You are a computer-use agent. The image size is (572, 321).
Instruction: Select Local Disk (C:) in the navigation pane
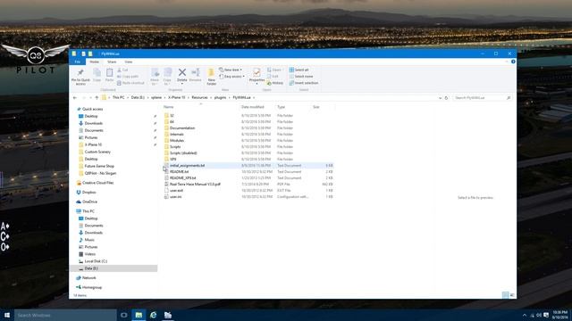(96, 261)
